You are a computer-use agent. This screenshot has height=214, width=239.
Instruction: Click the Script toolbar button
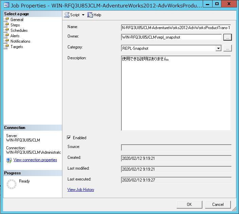pos(72,15)
